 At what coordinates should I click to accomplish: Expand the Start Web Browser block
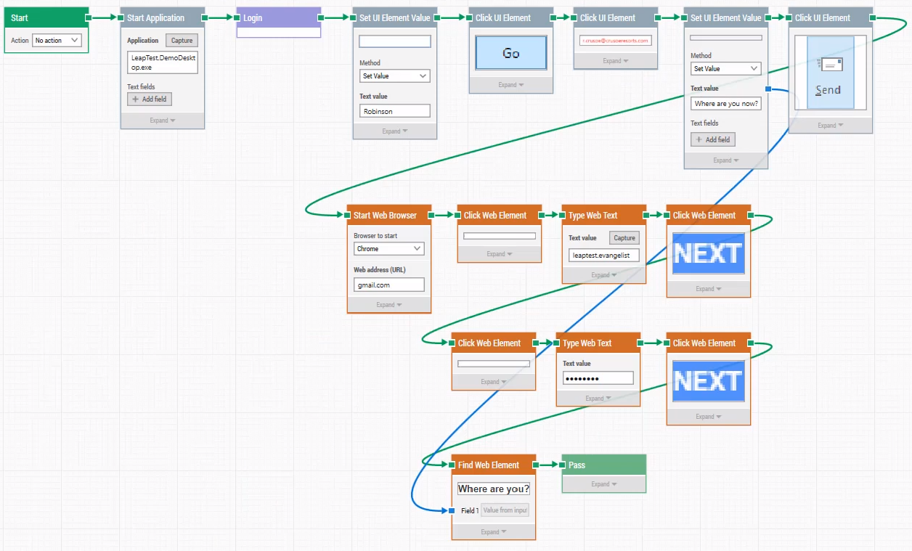[x=389, y=305]
